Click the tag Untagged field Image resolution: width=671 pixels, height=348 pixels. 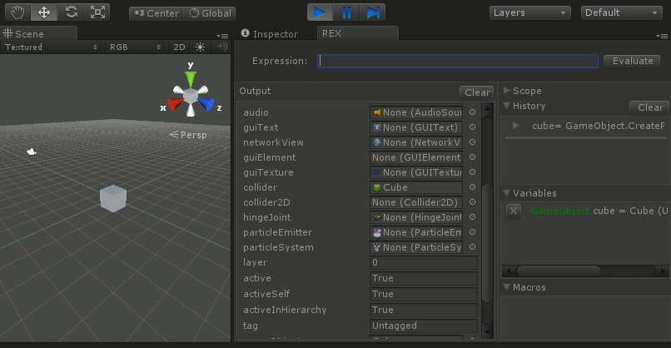[424, 326]
